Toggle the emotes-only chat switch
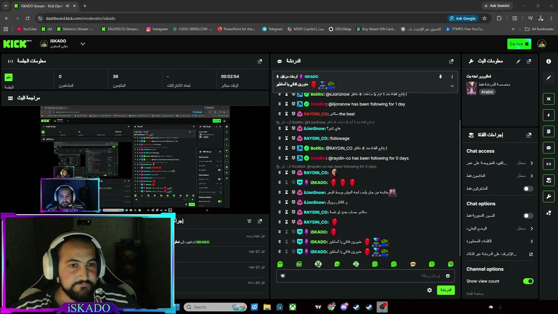 click(528, 216)
